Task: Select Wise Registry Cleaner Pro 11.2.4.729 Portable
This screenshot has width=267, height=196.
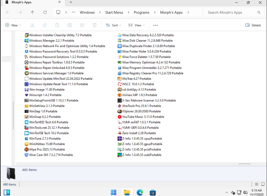Action: point(151,73)
